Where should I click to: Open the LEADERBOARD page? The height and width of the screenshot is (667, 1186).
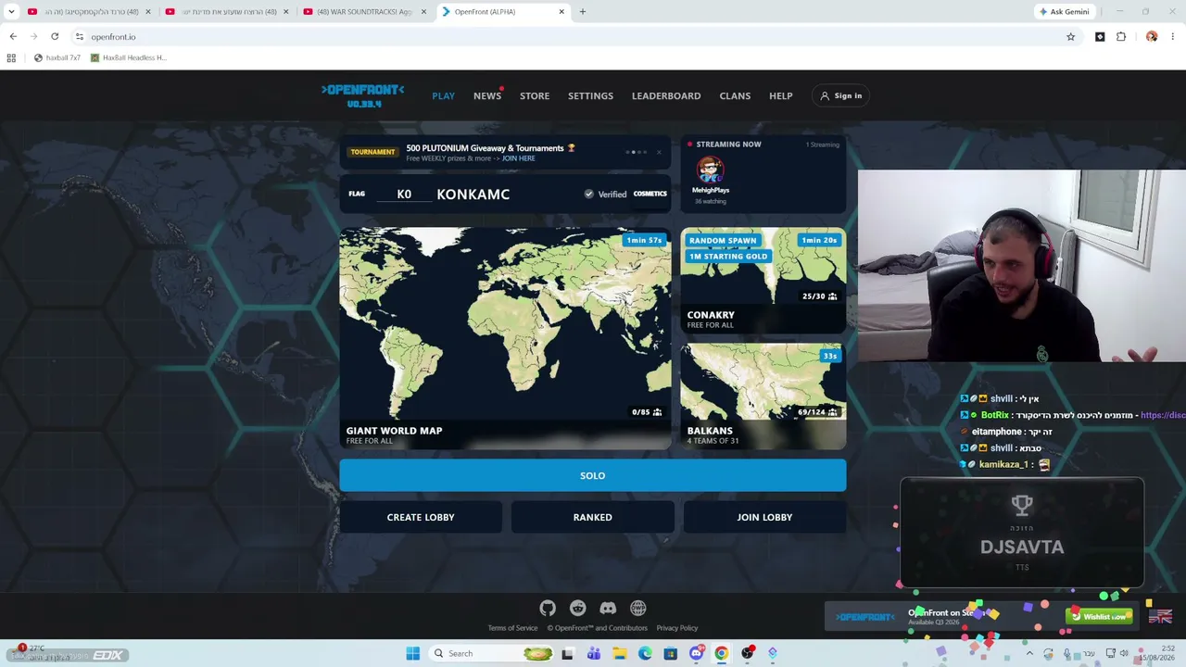[x=666, y=95]
